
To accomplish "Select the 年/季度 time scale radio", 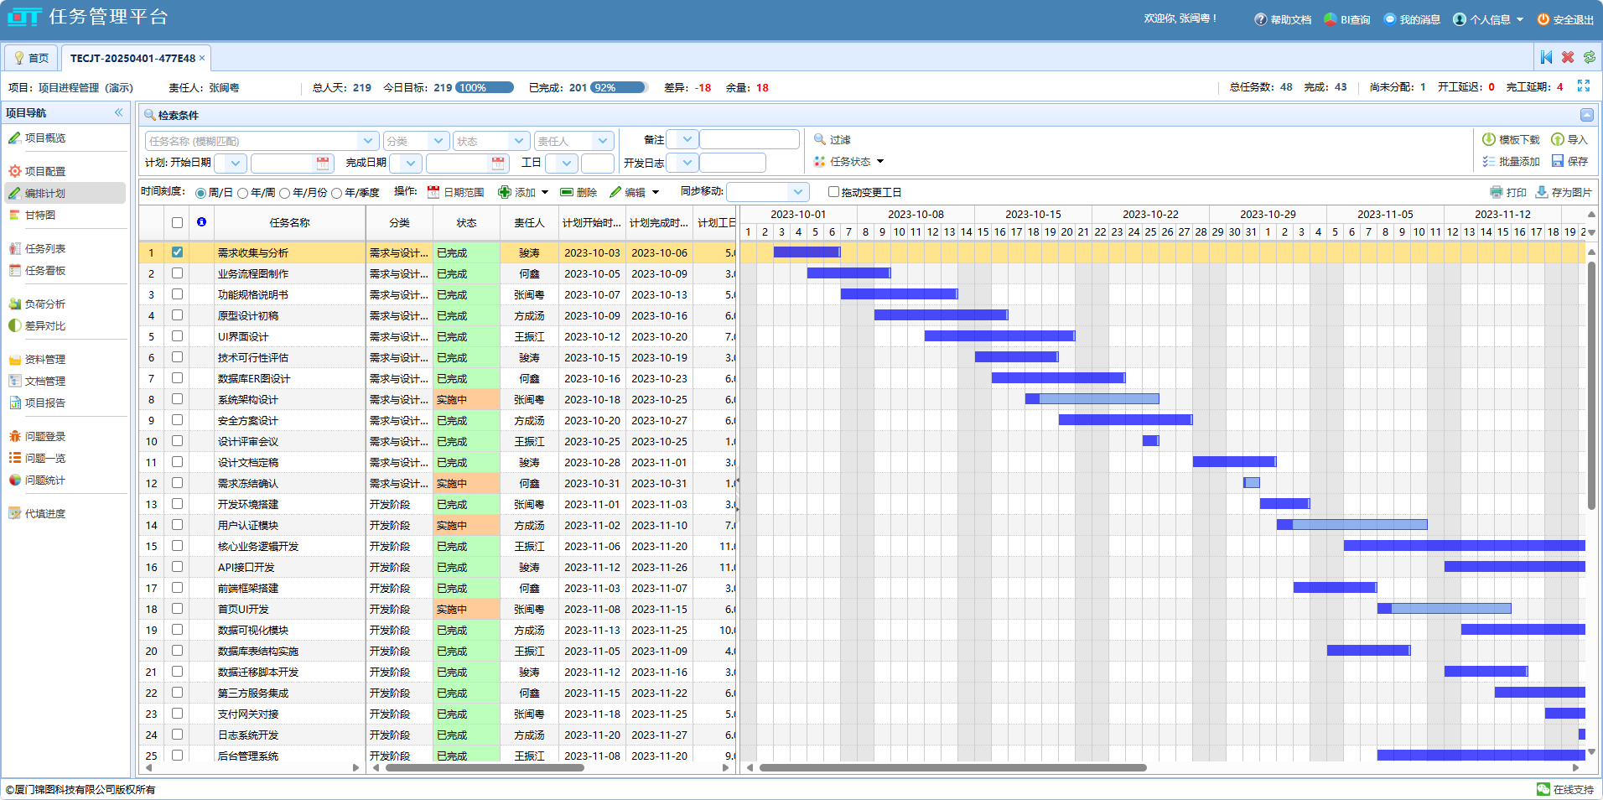I will click(336, 193).
